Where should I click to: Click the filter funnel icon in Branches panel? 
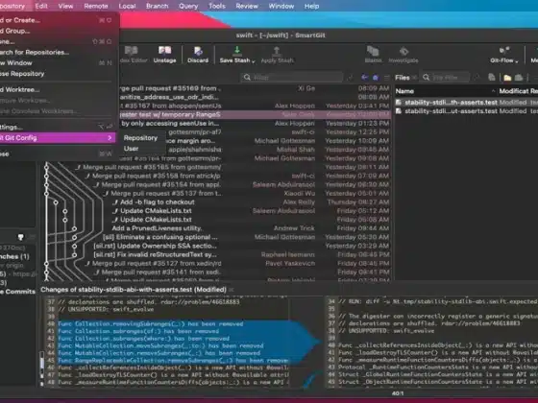click(x=20, y=237)
